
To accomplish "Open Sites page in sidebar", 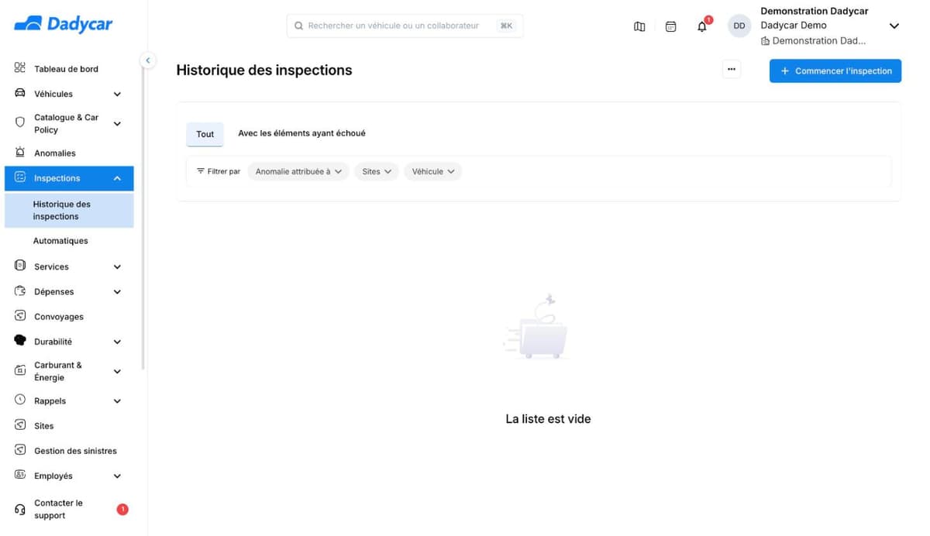I will [44, 426].
